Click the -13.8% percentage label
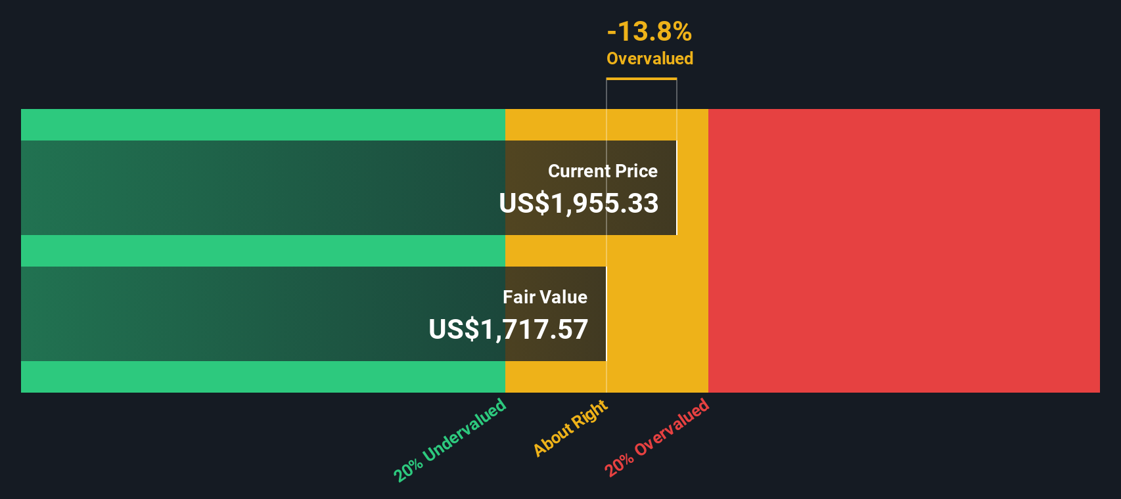1121x499 pixels. (x=649, y=32)
